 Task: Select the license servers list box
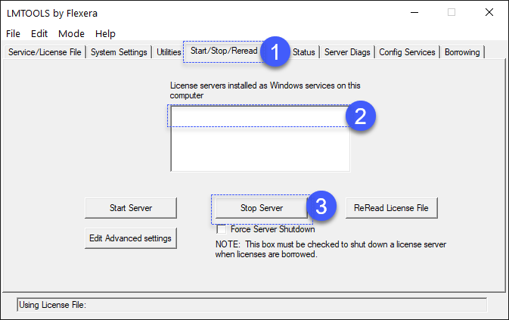click(260, 138)
